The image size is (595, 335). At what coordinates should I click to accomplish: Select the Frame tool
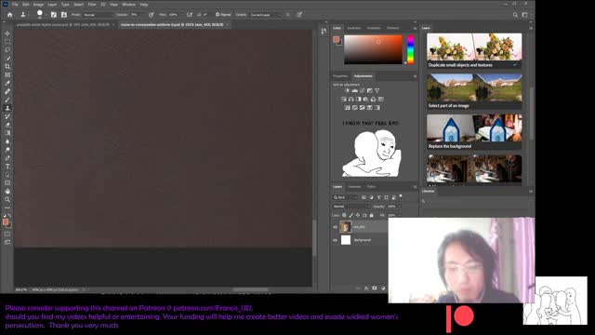click(7, 74)
